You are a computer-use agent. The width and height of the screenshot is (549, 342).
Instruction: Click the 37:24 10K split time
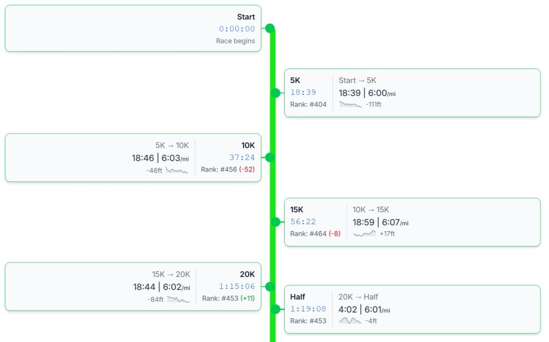tap(242, 158)
